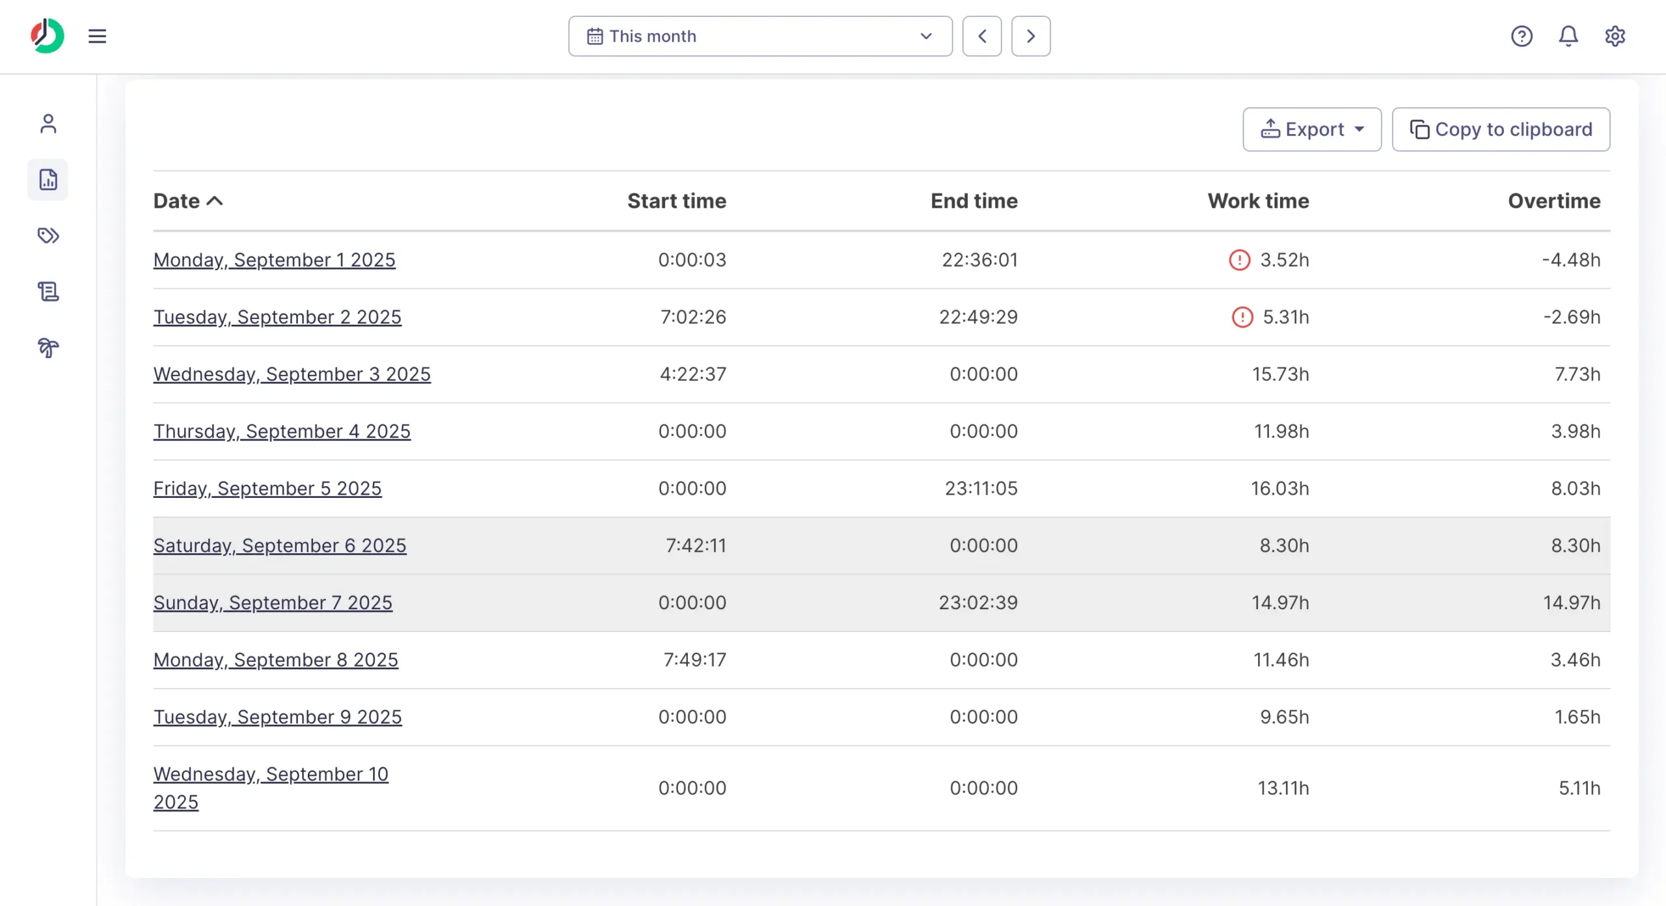Select end time 23:02:39

[979, 603]
